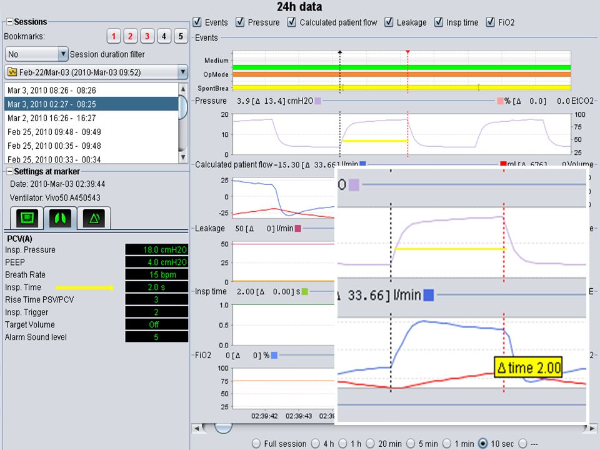Open the ventilator screen settings tab icon
The width and height of the screenshot is (600, 450).
pyautogui.click(x=27, y=218)
